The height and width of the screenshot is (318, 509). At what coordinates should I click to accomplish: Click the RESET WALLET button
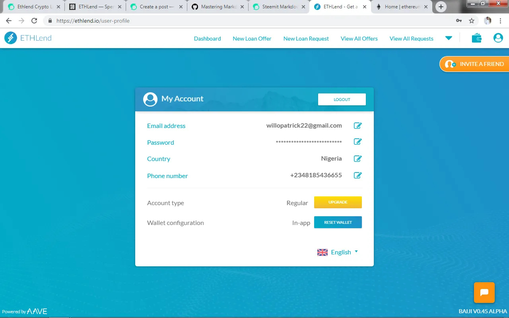[338, 222]
